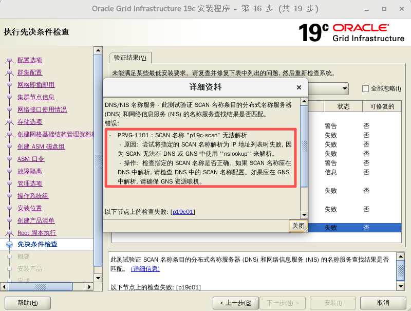Screen dimensions: 411x311
Task: Open the 创建产品清单 step
Action: [x=36, y=221]
